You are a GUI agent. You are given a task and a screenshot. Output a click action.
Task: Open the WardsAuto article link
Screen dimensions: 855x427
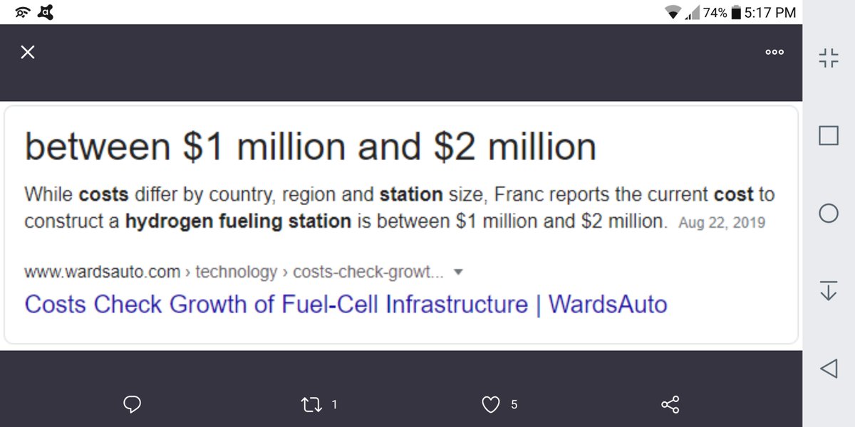pos(346,305)
